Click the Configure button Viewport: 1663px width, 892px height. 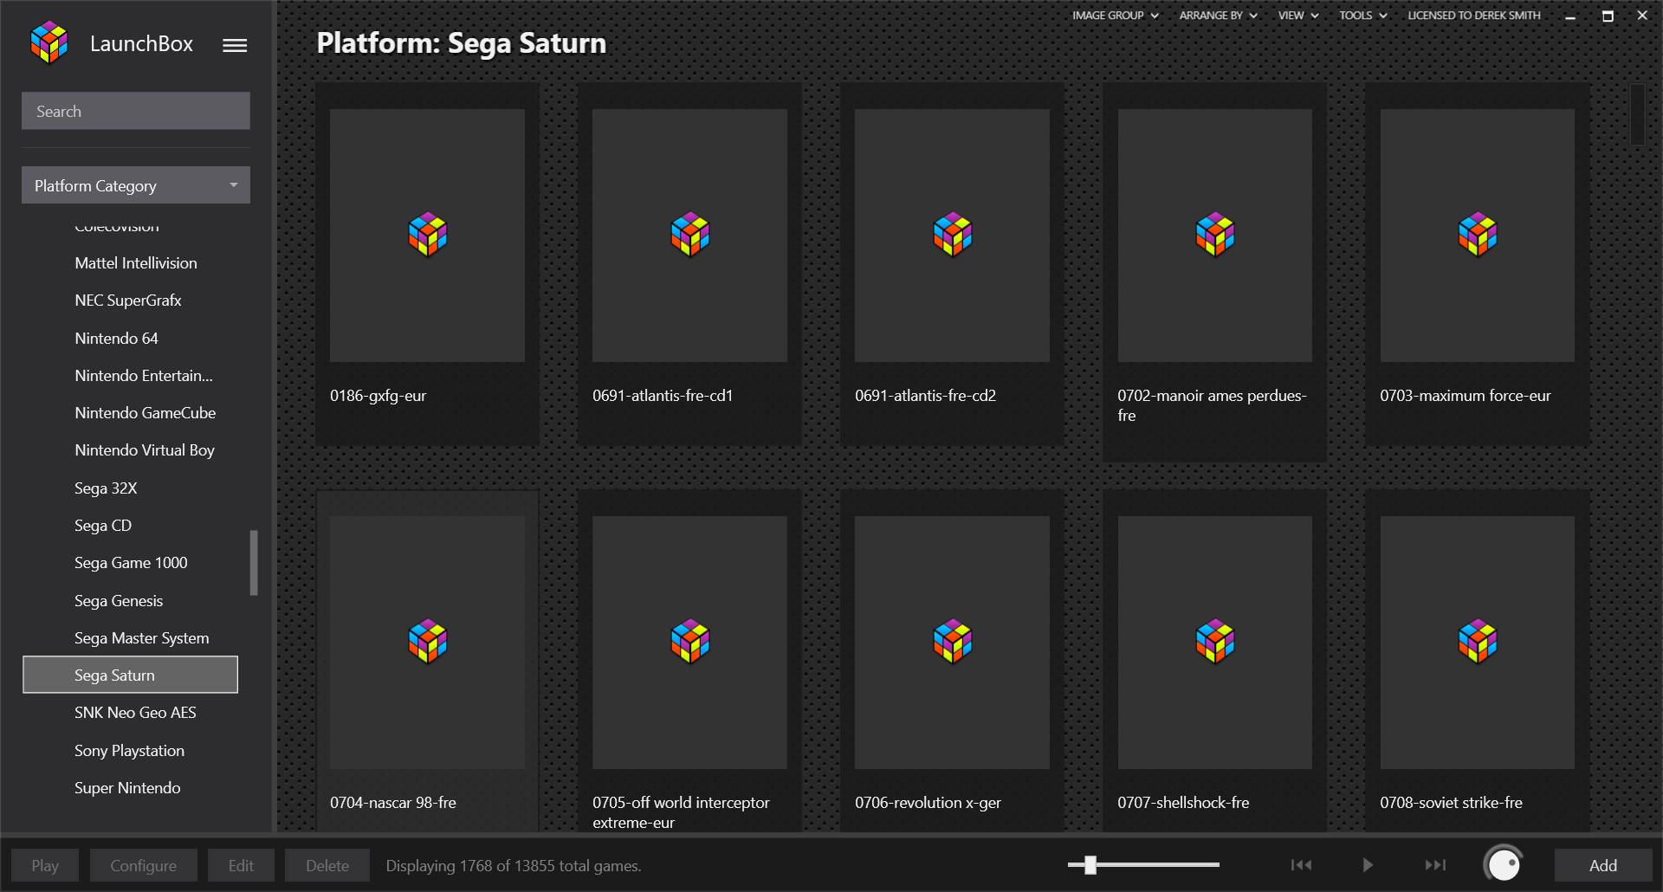pos(143,865)
